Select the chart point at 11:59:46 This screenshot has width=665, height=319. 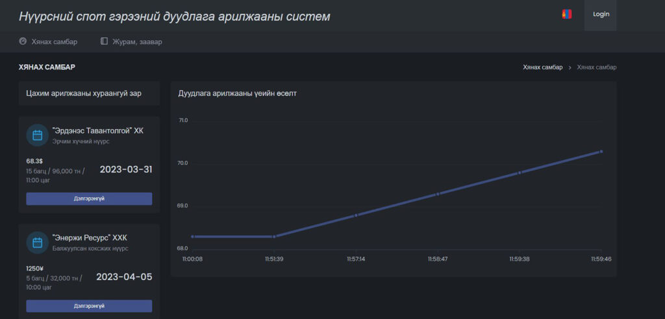click(x=601, y=151)
